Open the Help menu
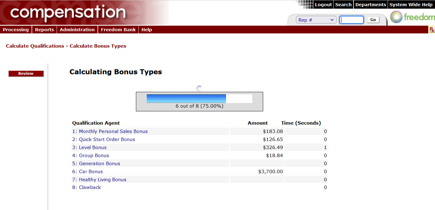Viewport: 435px width, 210px height. 146,29
